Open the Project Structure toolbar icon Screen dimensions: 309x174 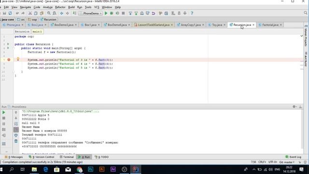tap(166, 13)
